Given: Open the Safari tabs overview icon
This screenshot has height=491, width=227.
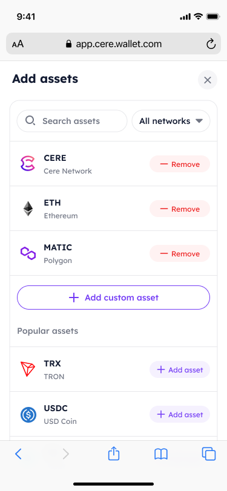Looking at the screenshot, I should [x=209, y=454].
